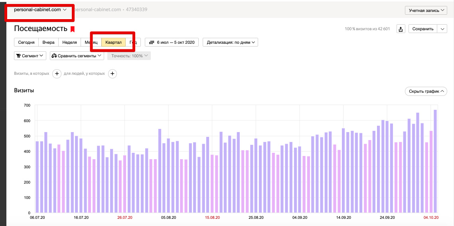The height and width of the screenshot is (226, 454).
Task: Open the calendar date range 6 июл — 5 окт 2020
Action: pyautogui.click(x=172, y=42)
